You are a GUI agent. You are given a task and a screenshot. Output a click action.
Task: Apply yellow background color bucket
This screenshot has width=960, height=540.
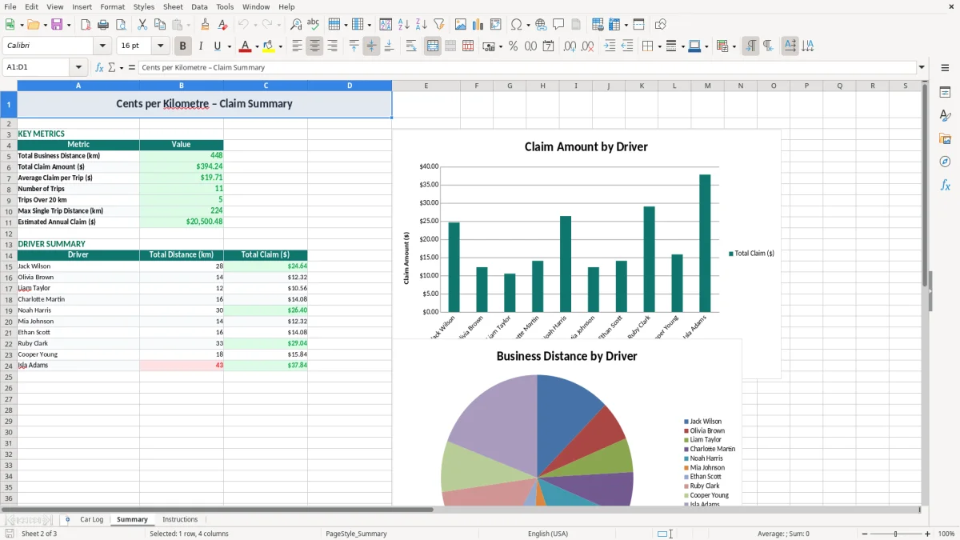pos(269,46)
